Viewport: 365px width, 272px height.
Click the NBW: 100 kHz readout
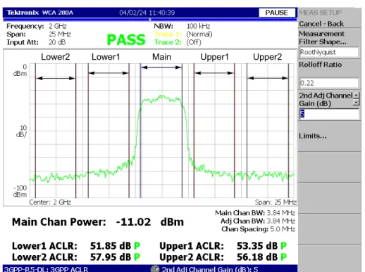[182, 26]
